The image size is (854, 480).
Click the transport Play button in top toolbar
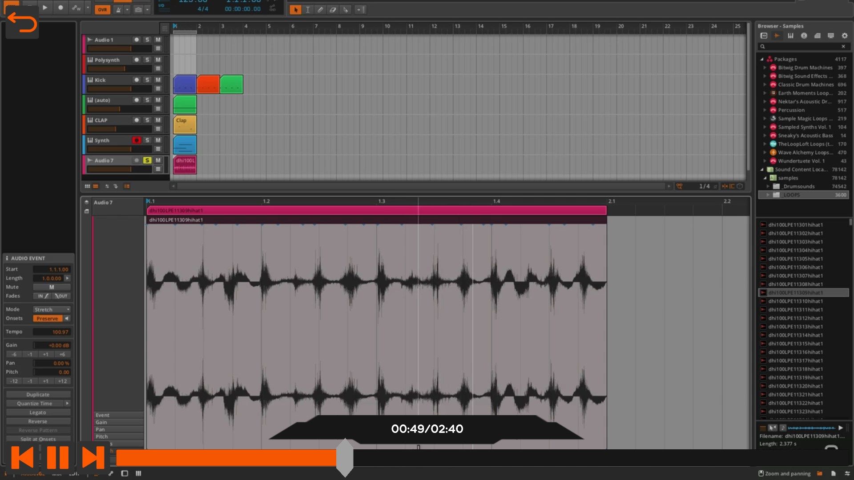point(45,8)
